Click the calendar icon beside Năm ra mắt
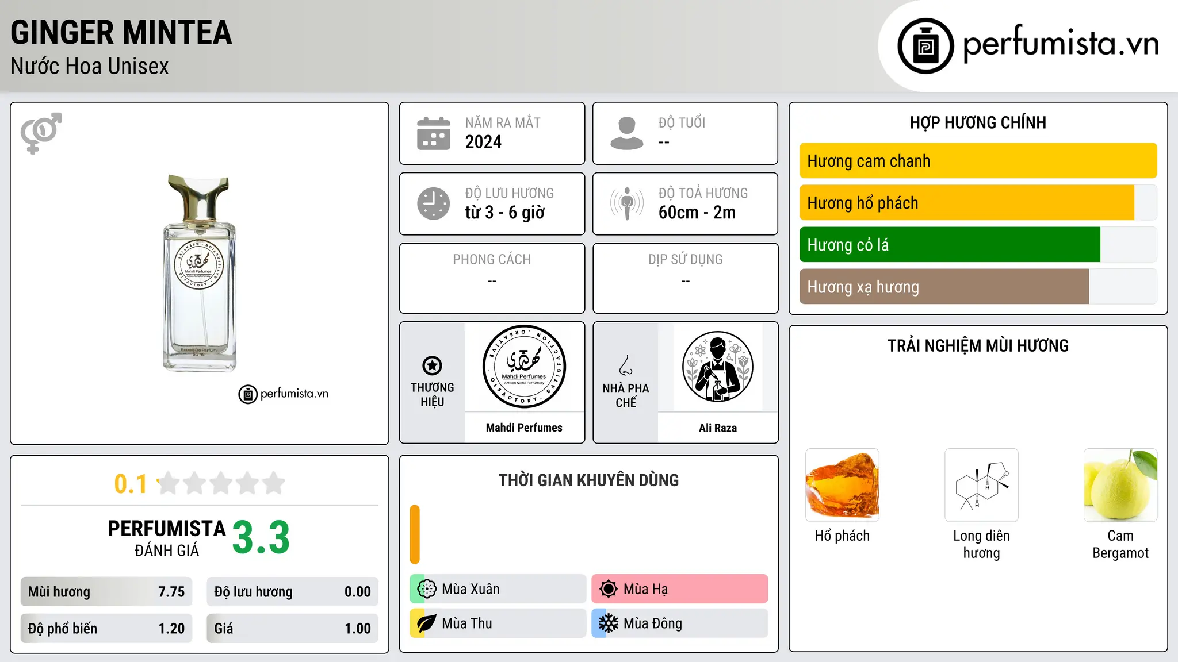1178x662 pixels. point(434,133)
